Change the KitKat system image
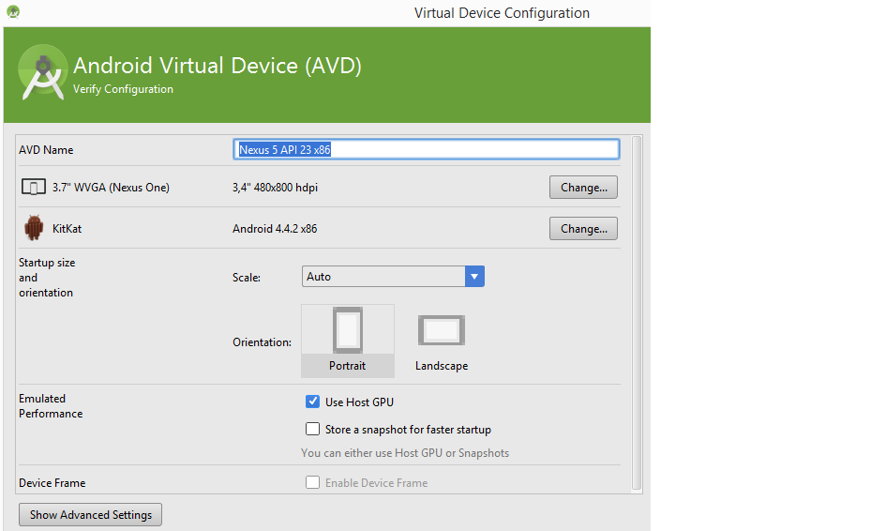Image resolution: width=871 pixels, height=531 pixels. [583, 229]
